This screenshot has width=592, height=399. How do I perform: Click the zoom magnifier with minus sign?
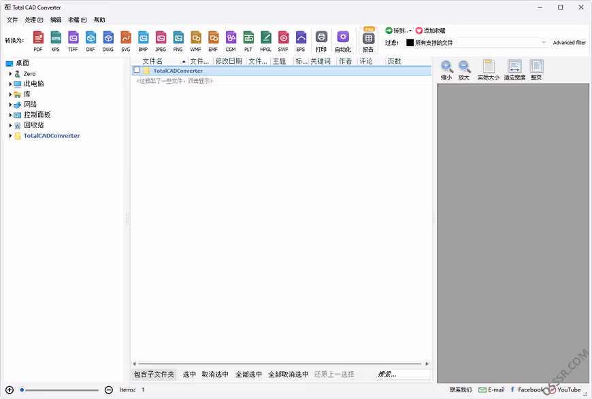464,70
